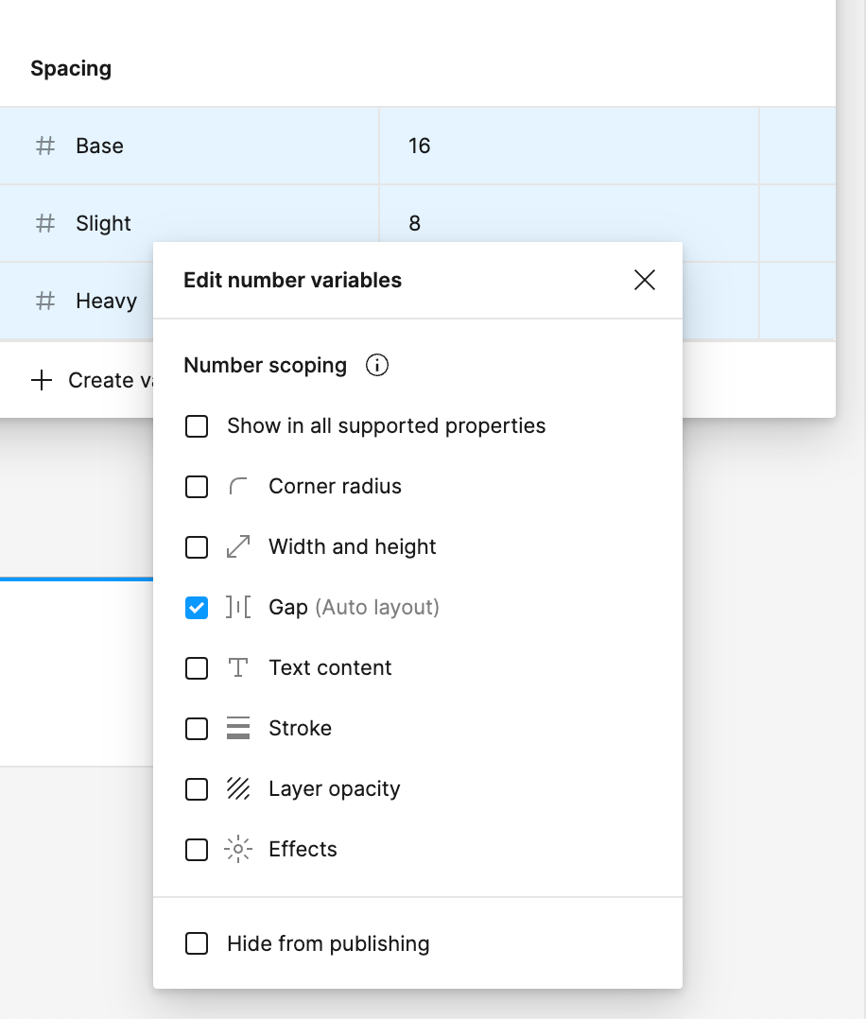Image resolution: width=866 pixels, height=1019 pixels.
Task: Uncheck the Gap (Auto layout) scoping option
Action: [197, 608]
